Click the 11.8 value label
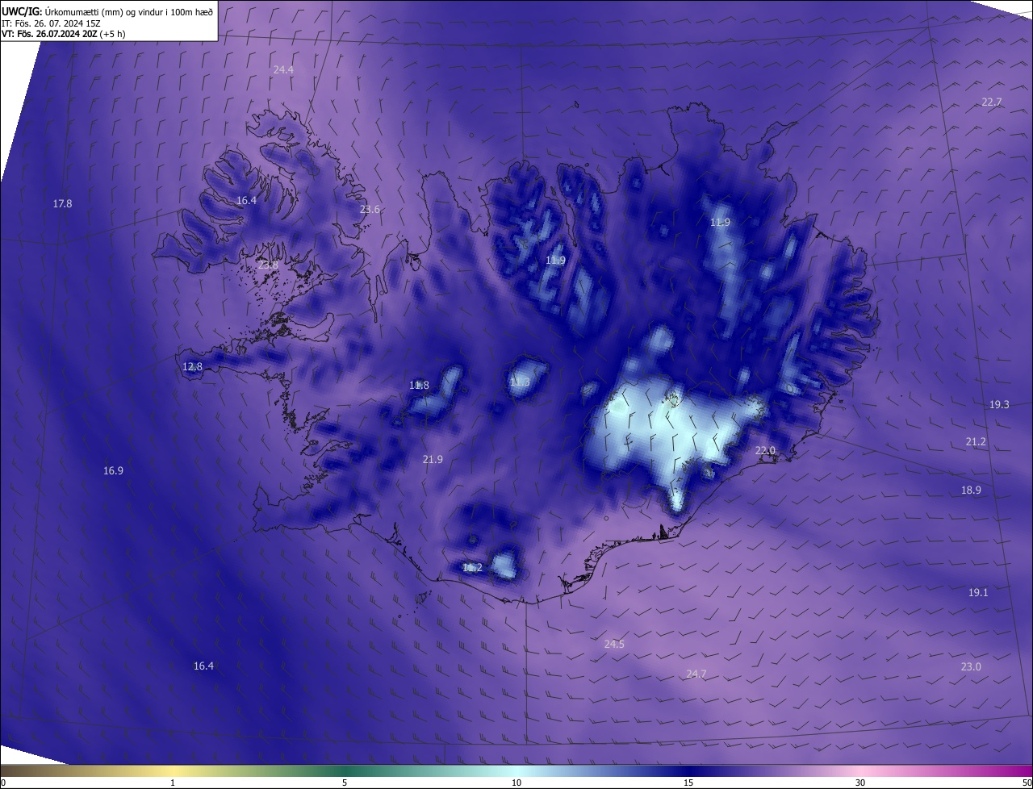 point(419,386)
